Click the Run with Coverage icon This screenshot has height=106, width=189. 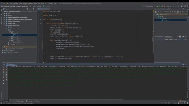[162, 6]
